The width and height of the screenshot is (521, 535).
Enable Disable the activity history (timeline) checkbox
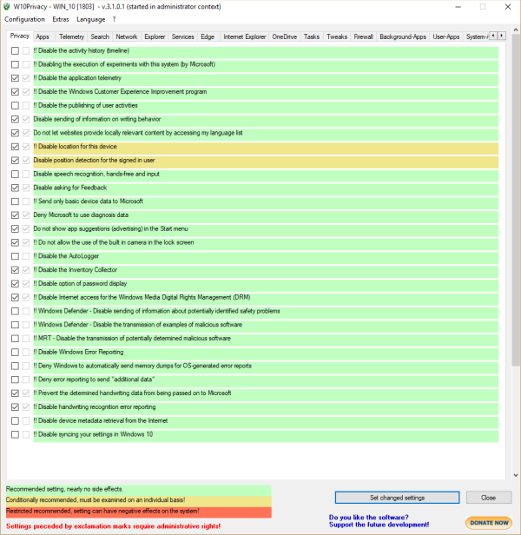(x=15, y=51)
